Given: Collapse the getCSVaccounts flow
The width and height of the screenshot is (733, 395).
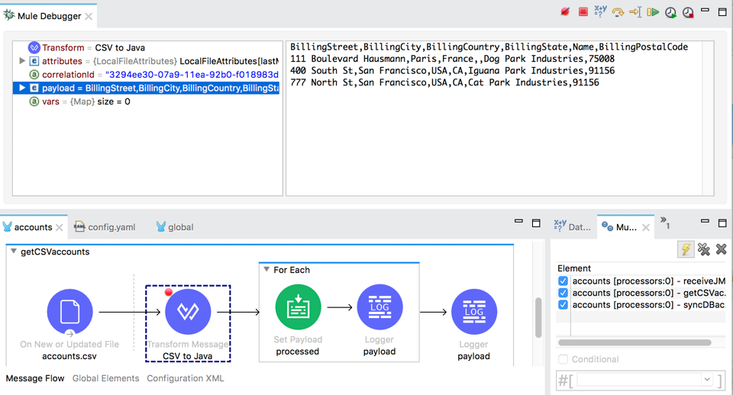Looking at the screenshot, I should 14,252.
